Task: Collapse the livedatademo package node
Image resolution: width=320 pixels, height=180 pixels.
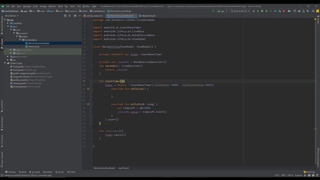Action: click(20, 40)
